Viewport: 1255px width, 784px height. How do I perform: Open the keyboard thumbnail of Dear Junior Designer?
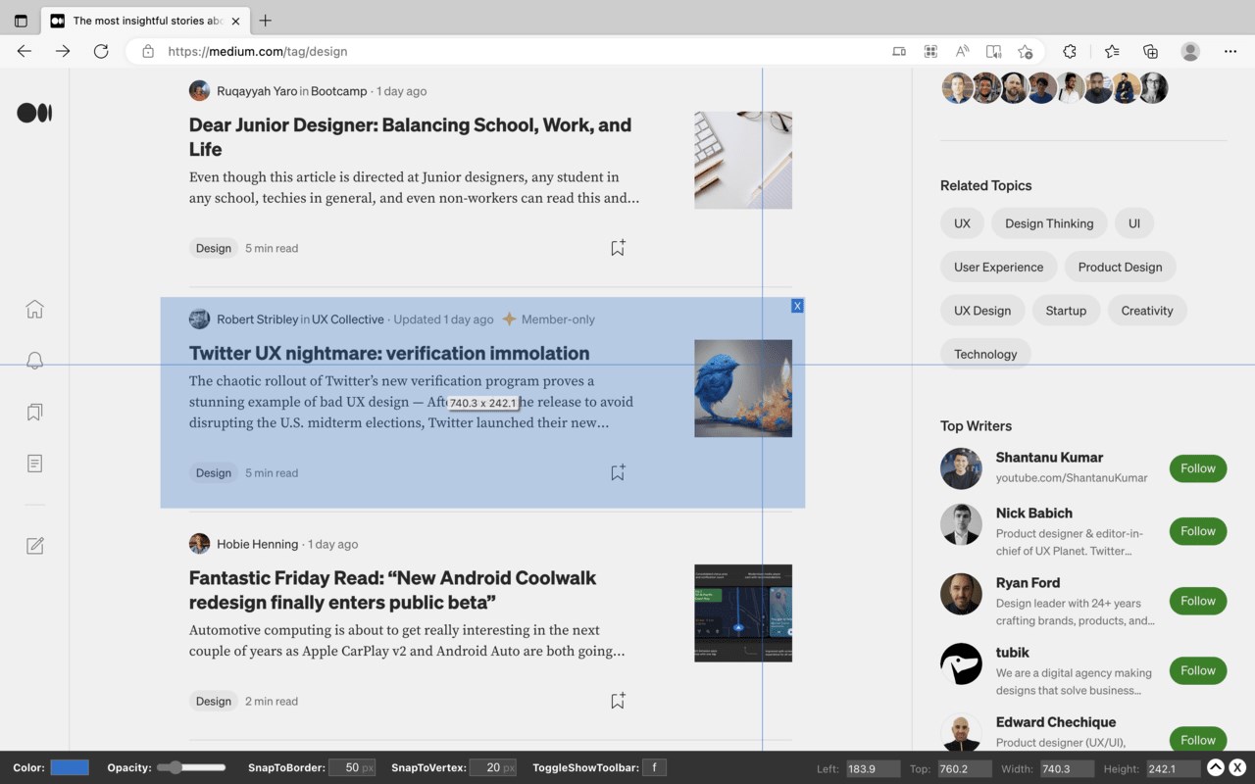click(743, 160)
